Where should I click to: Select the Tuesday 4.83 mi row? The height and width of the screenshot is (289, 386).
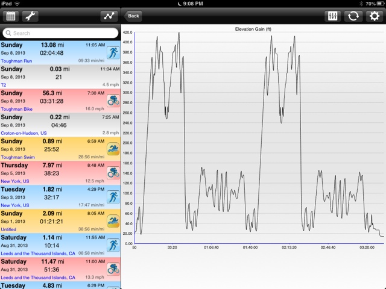coord(60,285)
